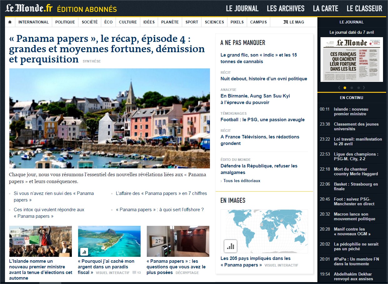Image resolution: width=388 pixels, height=284 pixels.
Task: Open "Nuit debout, histoire d'un ovni politique"
Action: [264, 79]
